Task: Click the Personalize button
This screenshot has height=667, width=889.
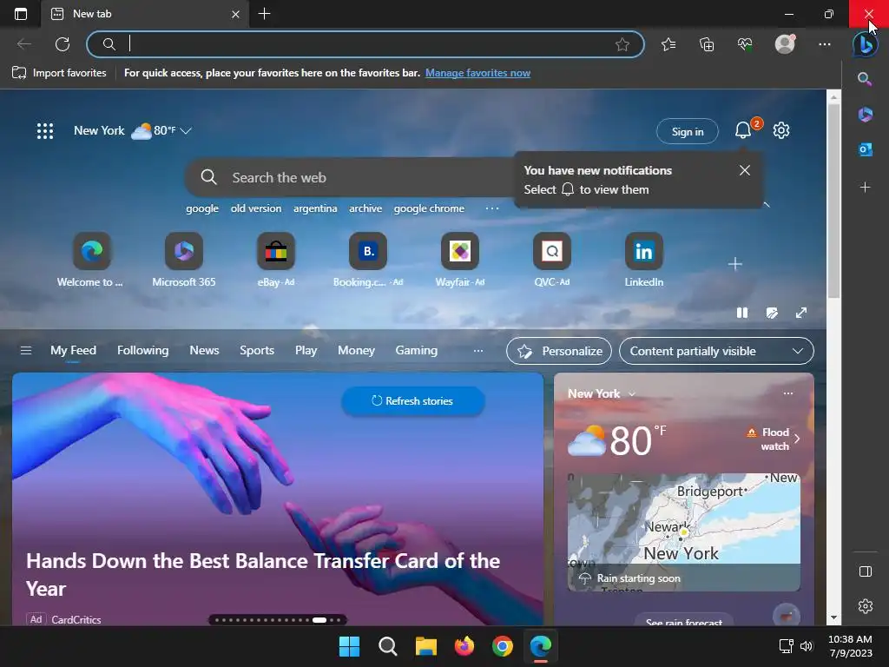Action: [559, 351]
